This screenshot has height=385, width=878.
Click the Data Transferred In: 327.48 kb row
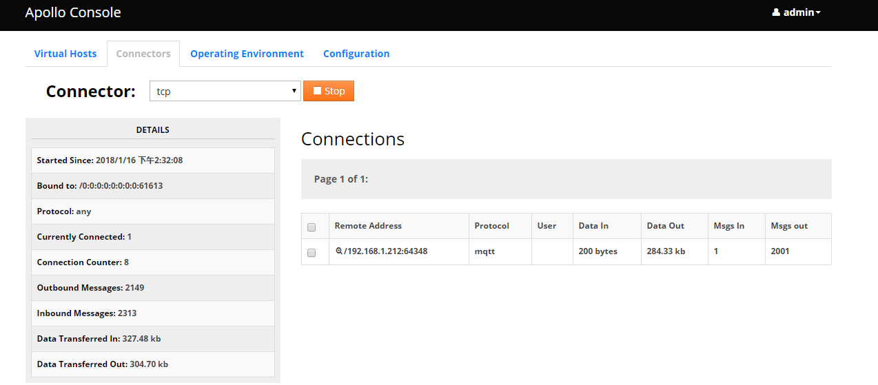coord(153,339)
